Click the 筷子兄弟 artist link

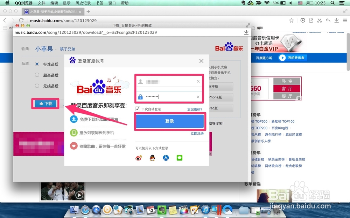[x=68, y=49]
